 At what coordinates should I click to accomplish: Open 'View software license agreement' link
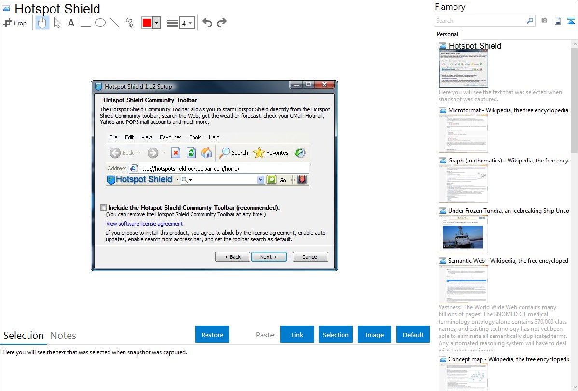145,224
